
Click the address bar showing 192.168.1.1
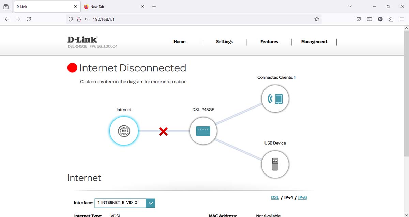[x=198, y=19]
